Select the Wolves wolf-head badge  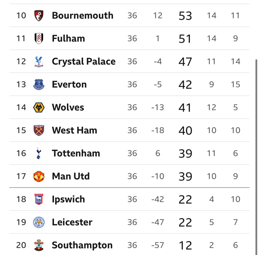(39, 107)
